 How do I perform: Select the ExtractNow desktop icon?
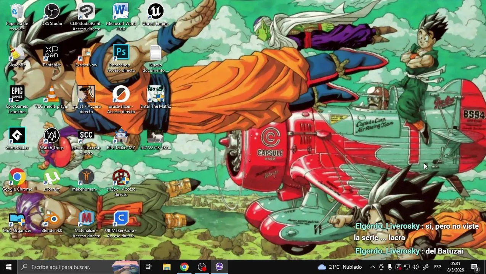[87, 56]
